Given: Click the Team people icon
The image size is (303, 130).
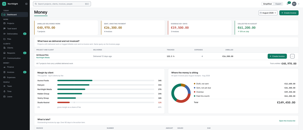Looking at the screenshot, I should [4, 86].
